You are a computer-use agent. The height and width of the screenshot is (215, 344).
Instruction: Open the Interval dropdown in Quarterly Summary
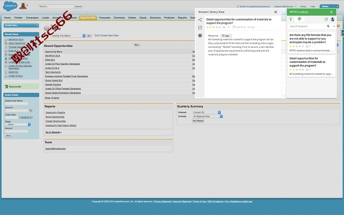coord(206,112)
